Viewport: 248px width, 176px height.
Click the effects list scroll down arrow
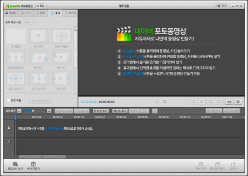(x=76, y=93)
